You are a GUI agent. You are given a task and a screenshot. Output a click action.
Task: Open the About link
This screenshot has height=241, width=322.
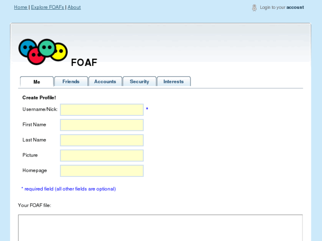coord(74,7)
